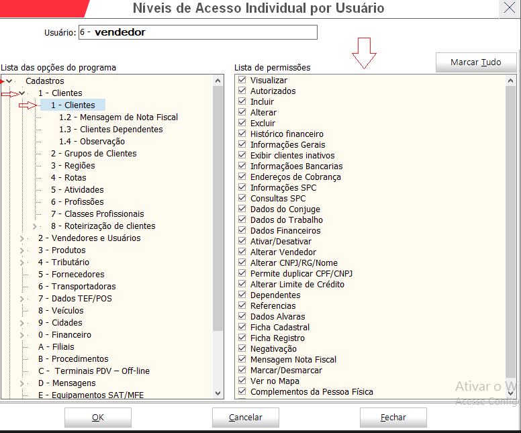This screenshot has height=433, width=521.
Task: Select B - Procedimentos item
Action: [x=73, y=358]
